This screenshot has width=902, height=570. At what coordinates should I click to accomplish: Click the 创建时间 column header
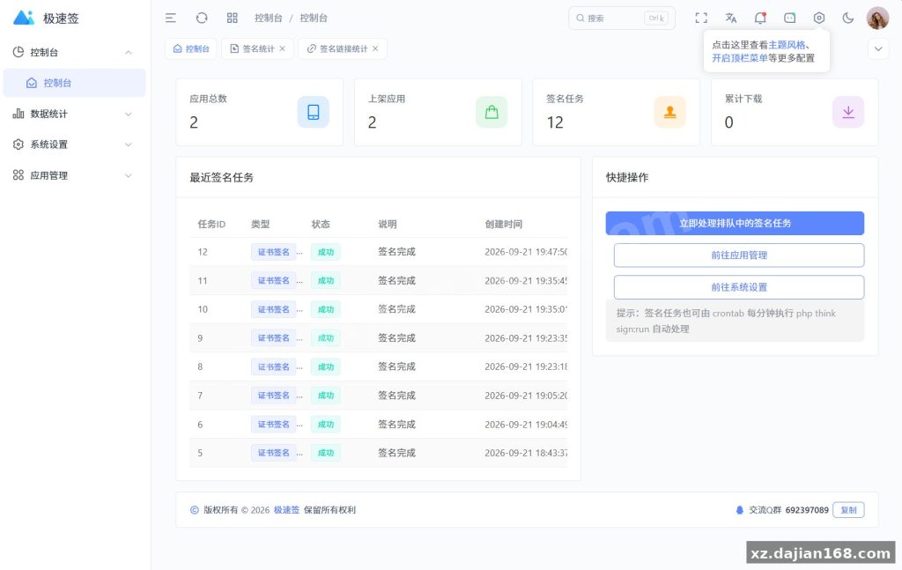pos(503,224)
